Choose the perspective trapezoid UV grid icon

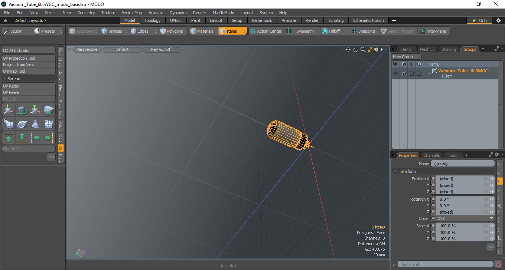[36, 124]
